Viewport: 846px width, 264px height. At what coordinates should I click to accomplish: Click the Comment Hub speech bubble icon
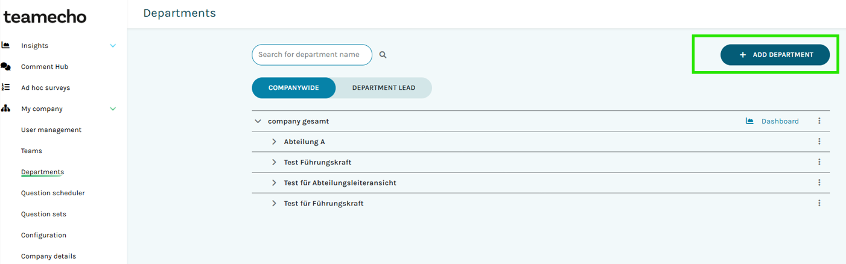click(6, 66)
